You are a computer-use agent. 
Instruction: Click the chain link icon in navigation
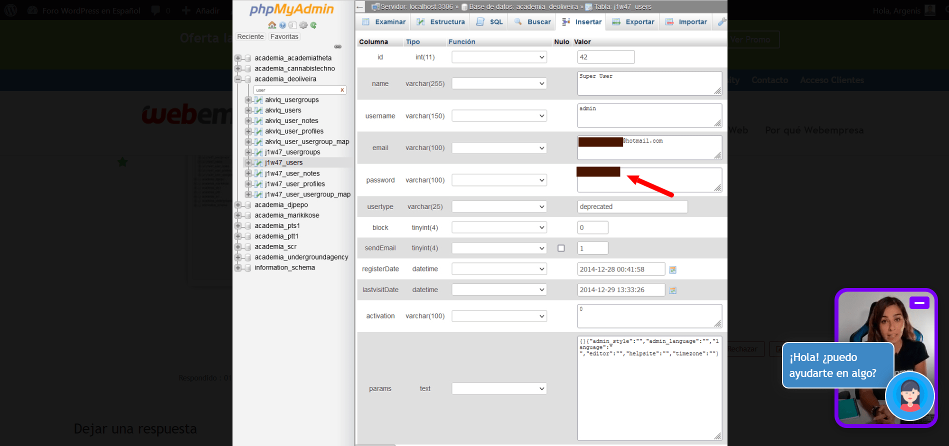click(x=338, y=46)
